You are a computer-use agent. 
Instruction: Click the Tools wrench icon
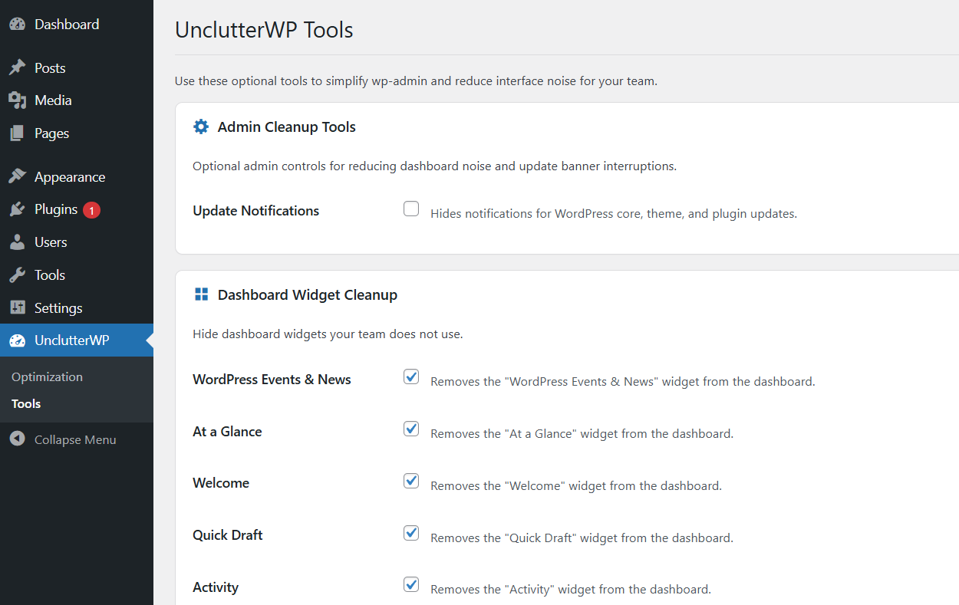click(18, 275)
